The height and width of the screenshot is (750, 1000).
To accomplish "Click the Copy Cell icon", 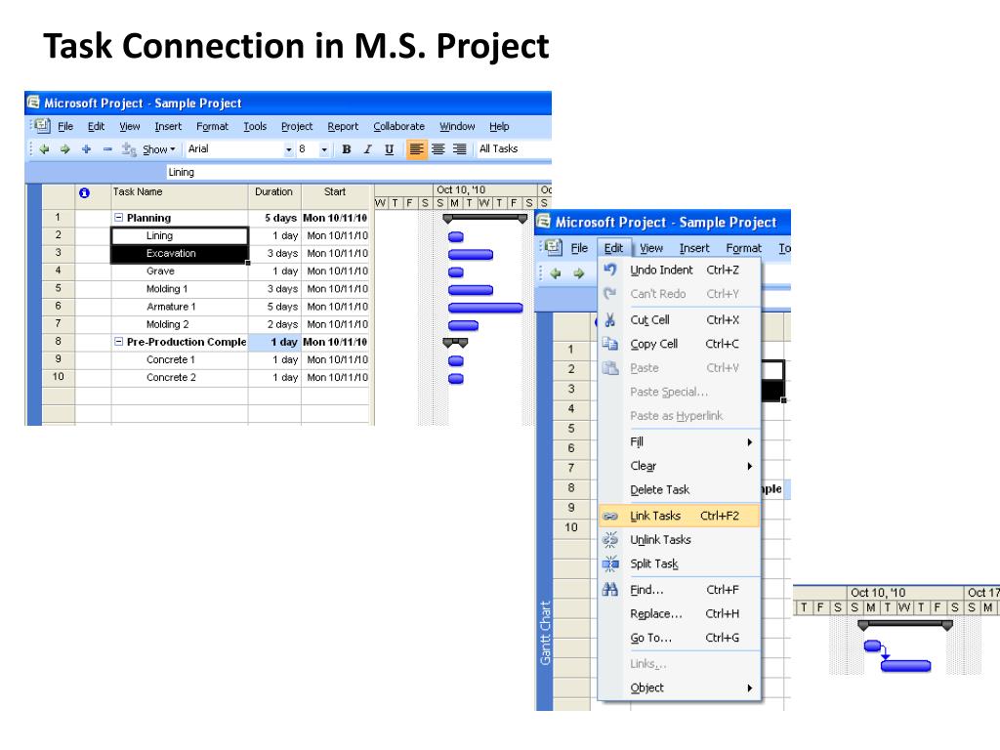I will point(610,344).
